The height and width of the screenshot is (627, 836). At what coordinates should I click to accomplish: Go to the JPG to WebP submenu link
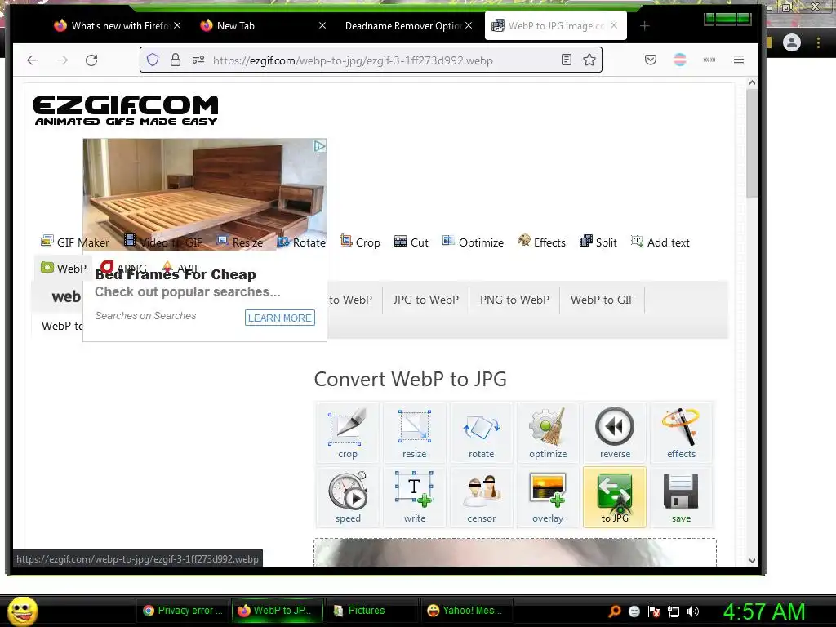(x=426, y=300)
